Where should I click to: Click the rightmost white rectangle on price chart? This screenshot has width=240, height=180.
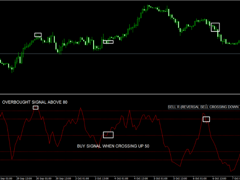click(x=215, y=27)
